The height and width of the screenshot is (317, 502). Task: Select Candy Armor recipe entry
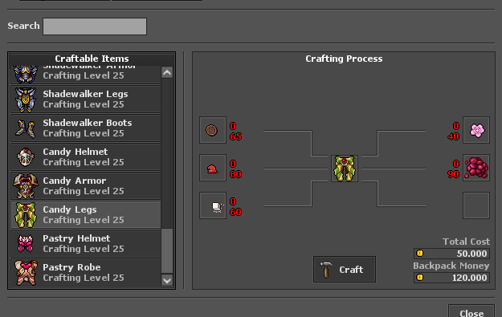(x=86, y=185)
